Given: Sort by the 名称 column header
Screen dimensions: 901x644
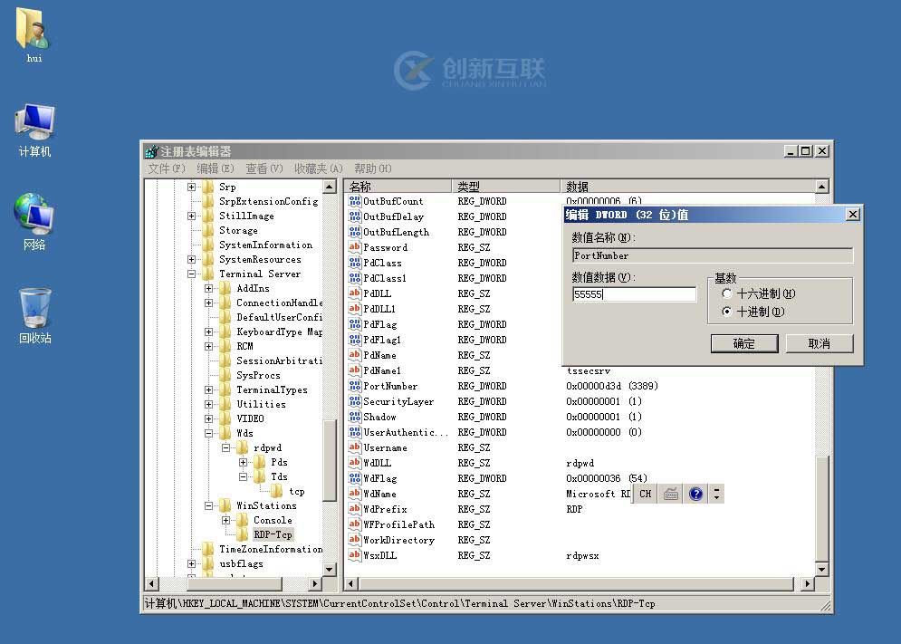Looking at the screenshot, I should (x=398, y=187).
